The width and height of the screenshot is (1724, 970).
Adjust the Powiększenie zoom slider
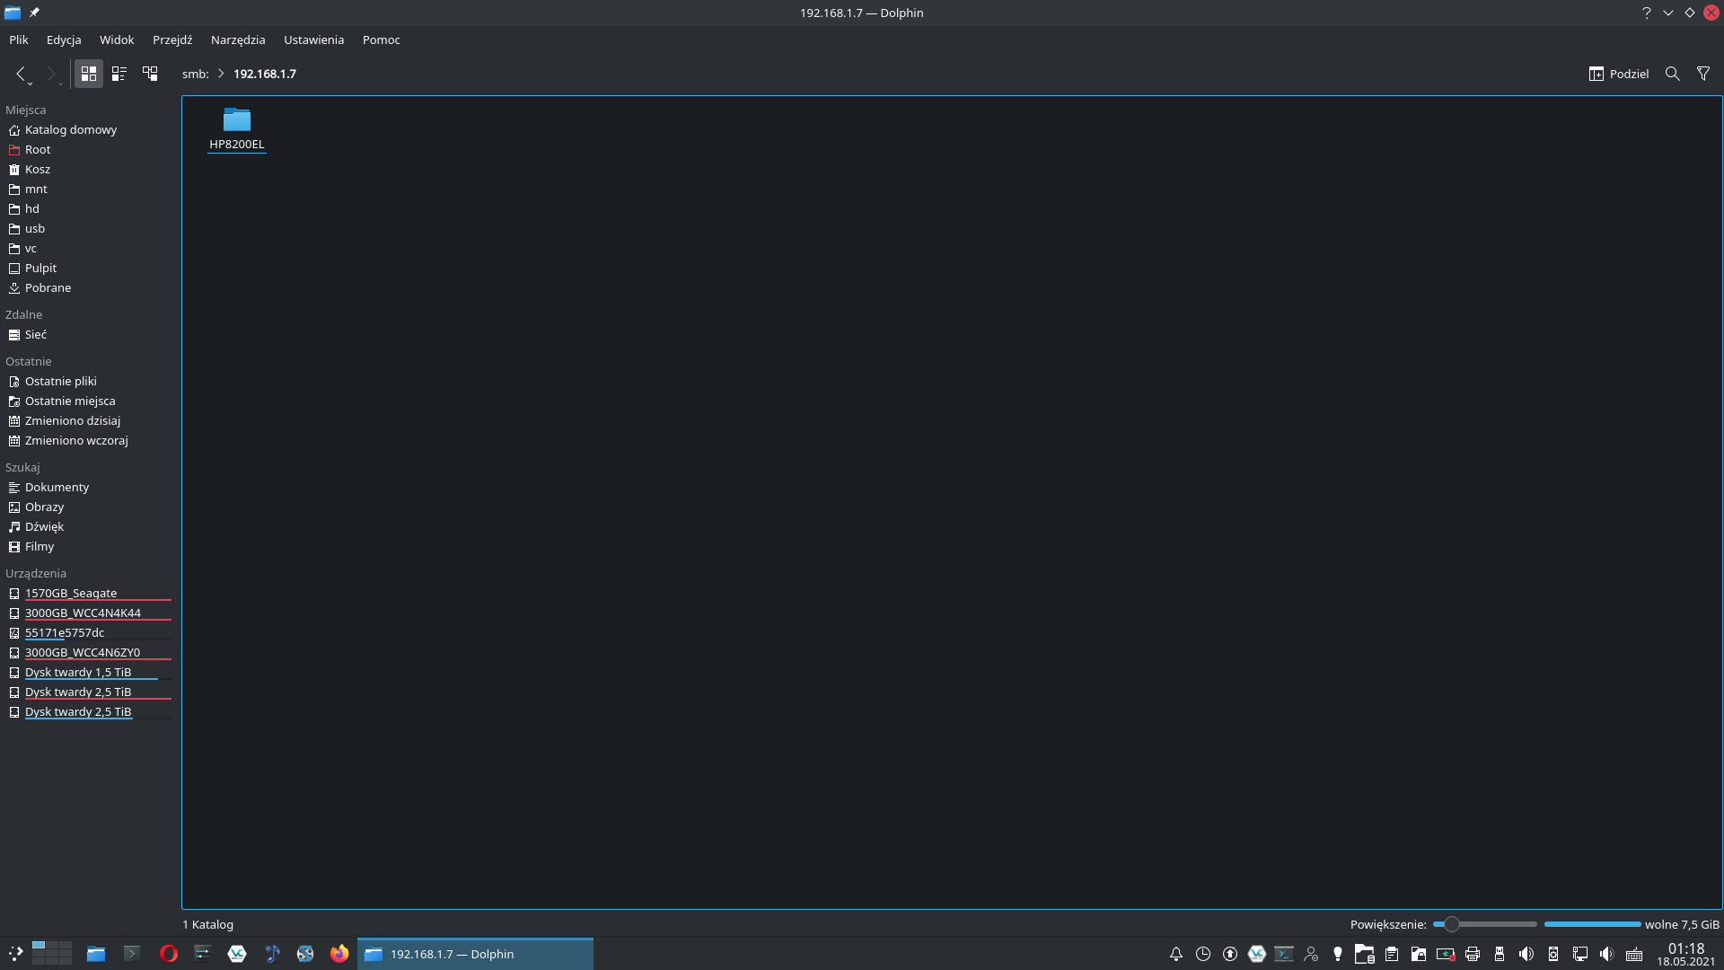[x=1485, y=924]
